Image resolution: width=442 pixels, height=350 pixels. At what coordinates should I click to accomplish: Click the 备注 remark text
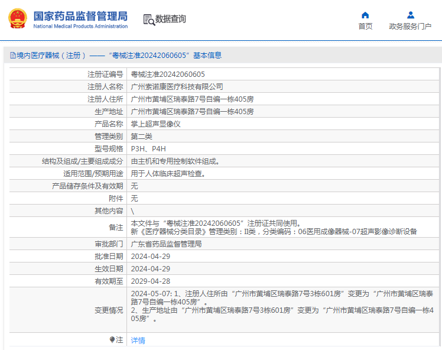274,227
